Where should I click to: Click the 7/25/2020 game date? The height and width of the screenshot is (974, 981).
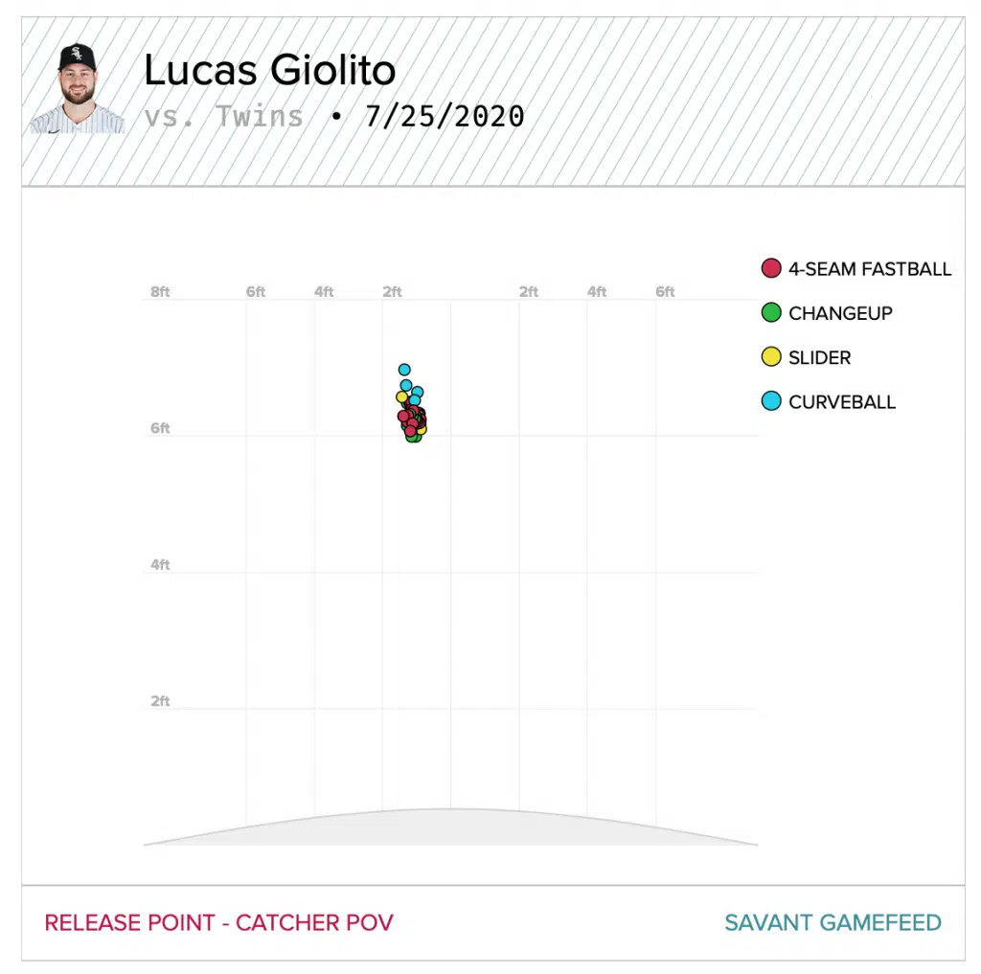[x=445, y=117]
